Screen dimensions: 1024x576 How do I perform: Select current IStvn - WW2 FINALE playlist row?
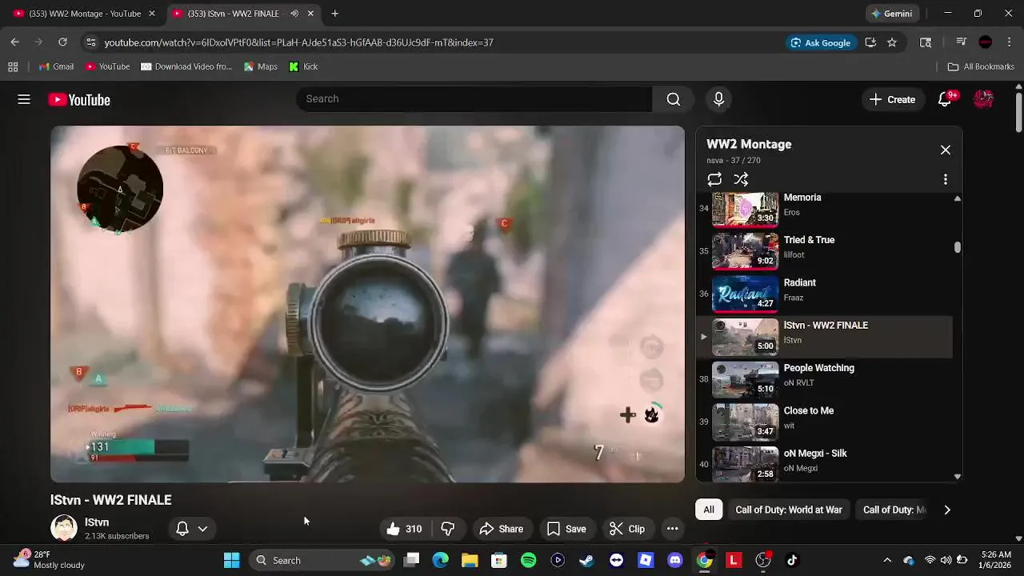point(824,336)
